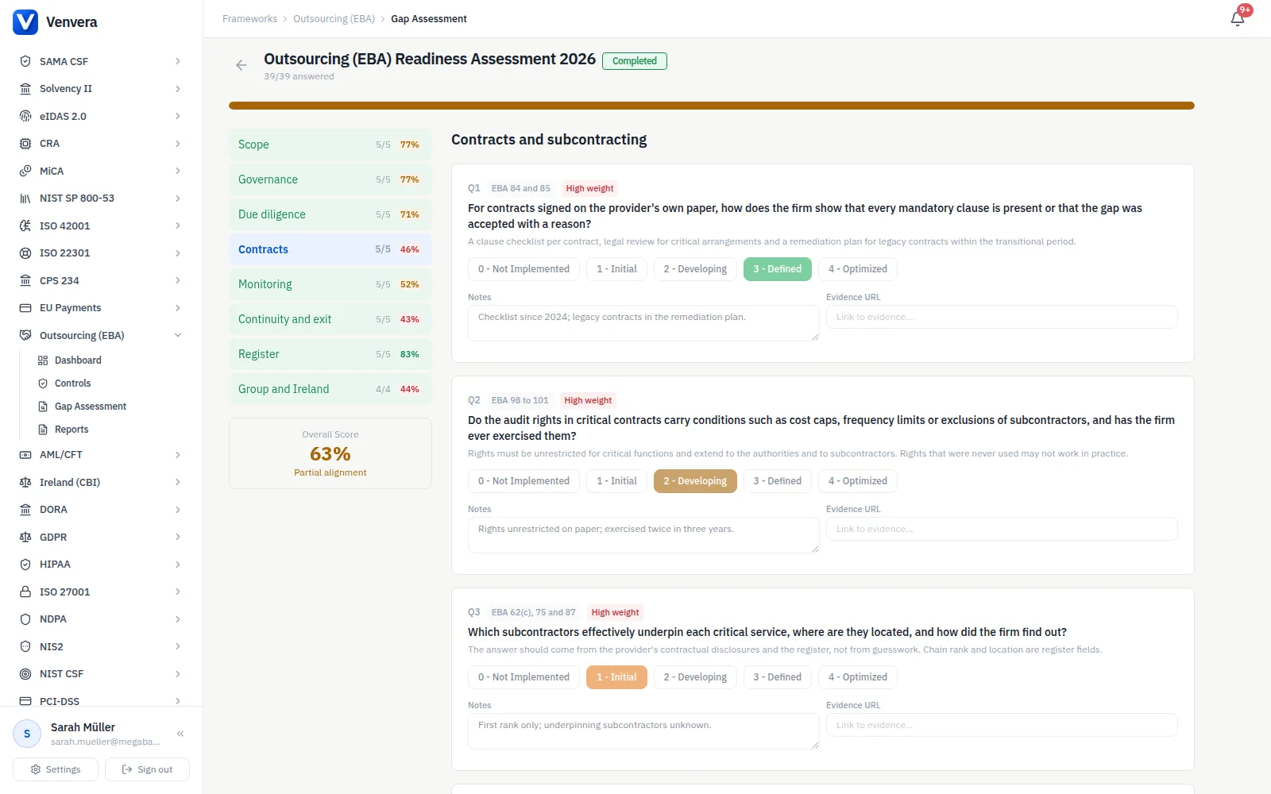Click the Ireland (CBI) scales icon
The width and height of the screenshot is (1271, 794).
tap(25, 482)
